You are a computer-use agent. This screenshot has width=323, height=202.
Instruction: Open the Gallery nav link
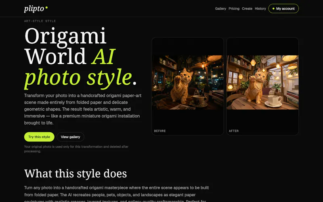(x=220, y=8)
